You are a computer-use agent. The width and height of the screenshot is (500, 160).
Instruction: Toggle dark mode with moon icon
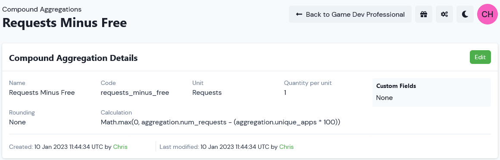click(x=465, y=14)
